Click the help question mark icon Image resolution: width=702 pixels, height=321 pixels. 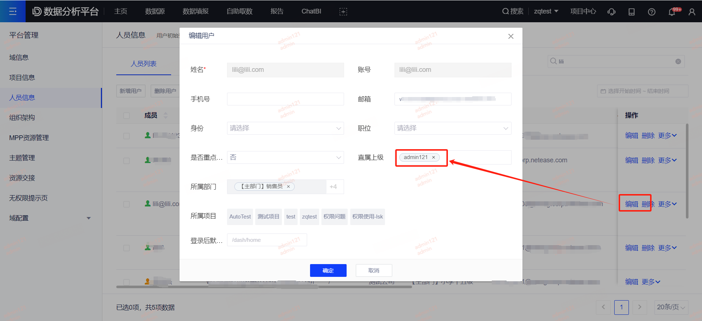pyautogui.click(x=652, y=12)
